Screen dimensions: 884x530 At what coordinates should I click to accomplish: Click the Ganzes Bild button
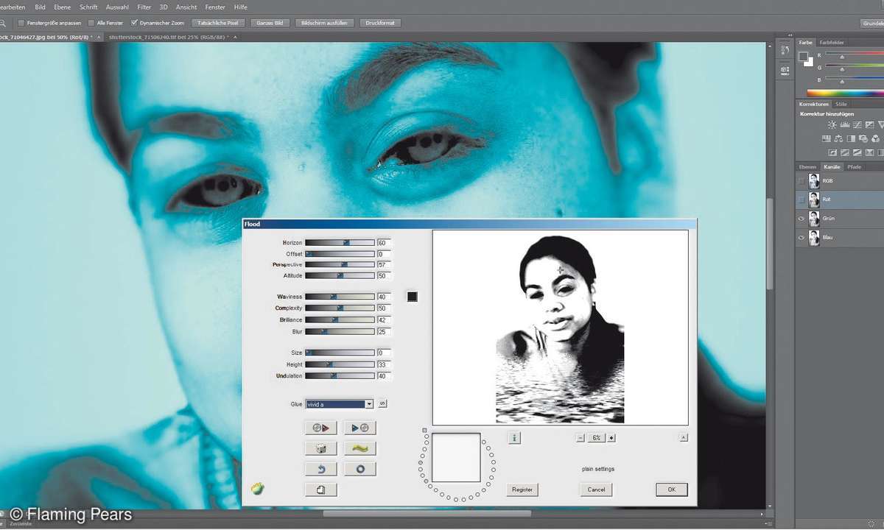tap(270, 23)
